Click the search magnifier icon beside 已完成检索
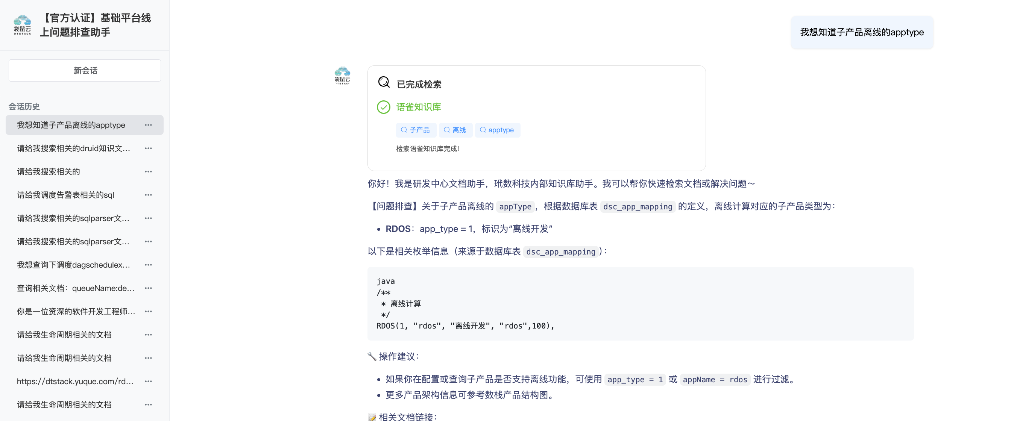The image size is (1011, 421). (x=383, y=82)
